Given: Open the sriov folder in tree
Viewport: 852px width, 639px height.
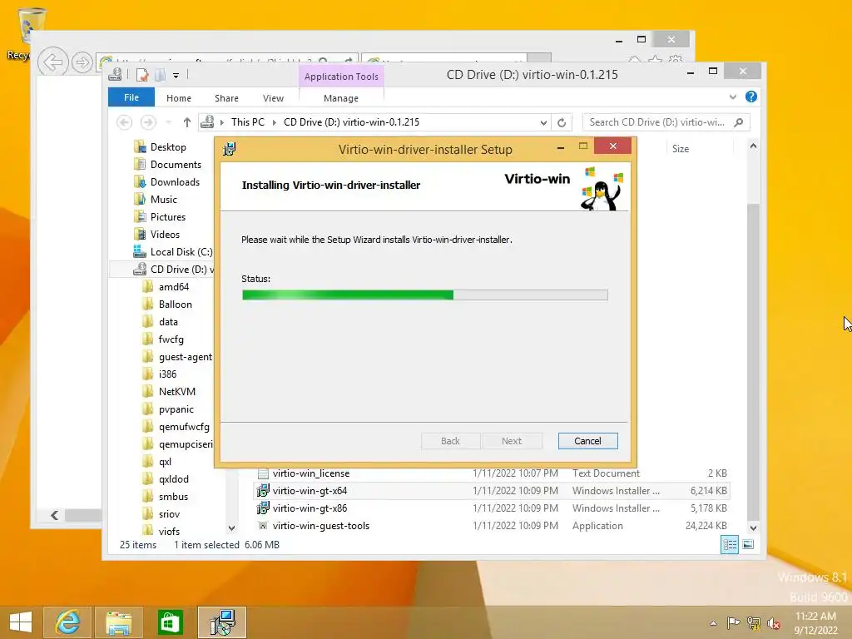Looking at the screenshot, I should 169,513.
